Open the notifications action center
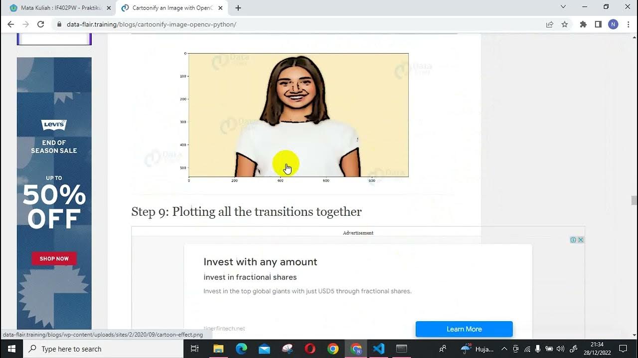The height and width of the screenshot is (358, 638). click(x=623, y=349)
